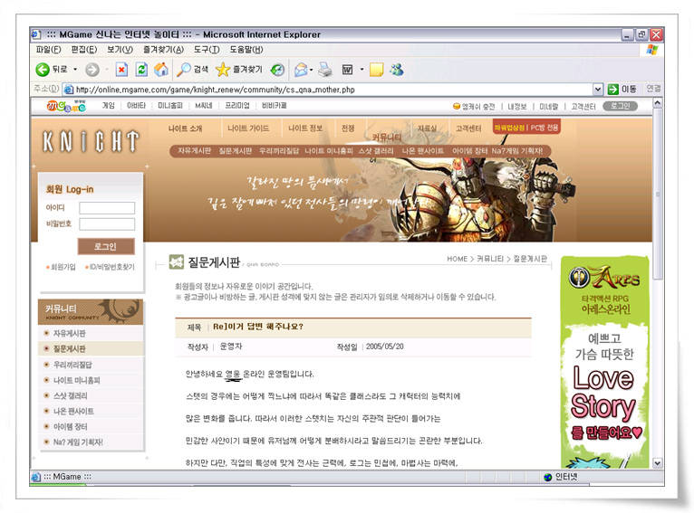This screenshot has height=513, width=694.
Task: Click the 비밀번호 input field
Action: pos(107,224)
